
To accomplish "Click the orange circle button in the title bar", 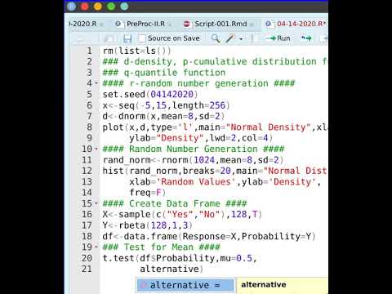I will [98, 7].
